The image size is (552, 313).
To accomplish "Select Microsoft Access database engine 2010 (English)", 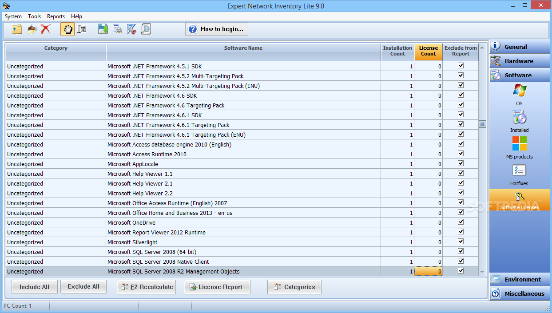I will tap(242, 144).
